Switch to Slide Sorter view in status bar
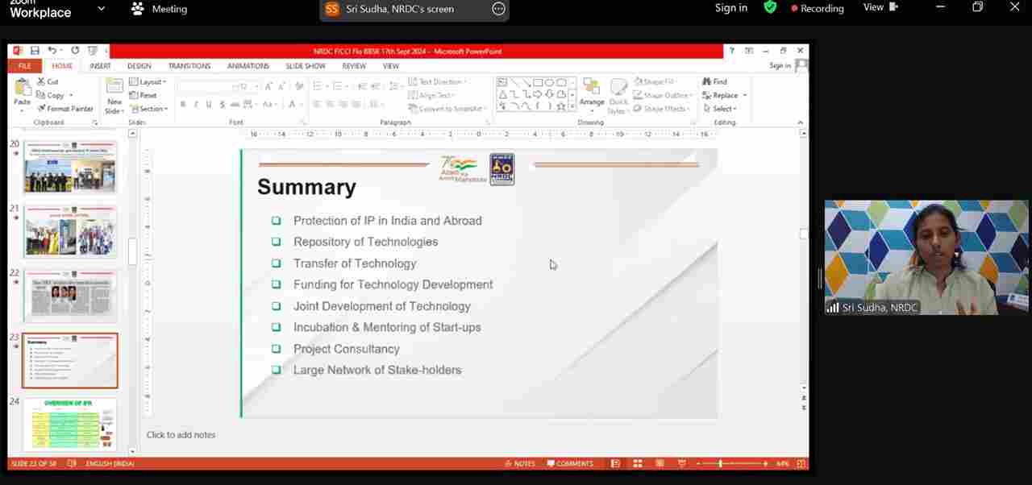This screenshot has height=485, width=1032. (637, 464)
